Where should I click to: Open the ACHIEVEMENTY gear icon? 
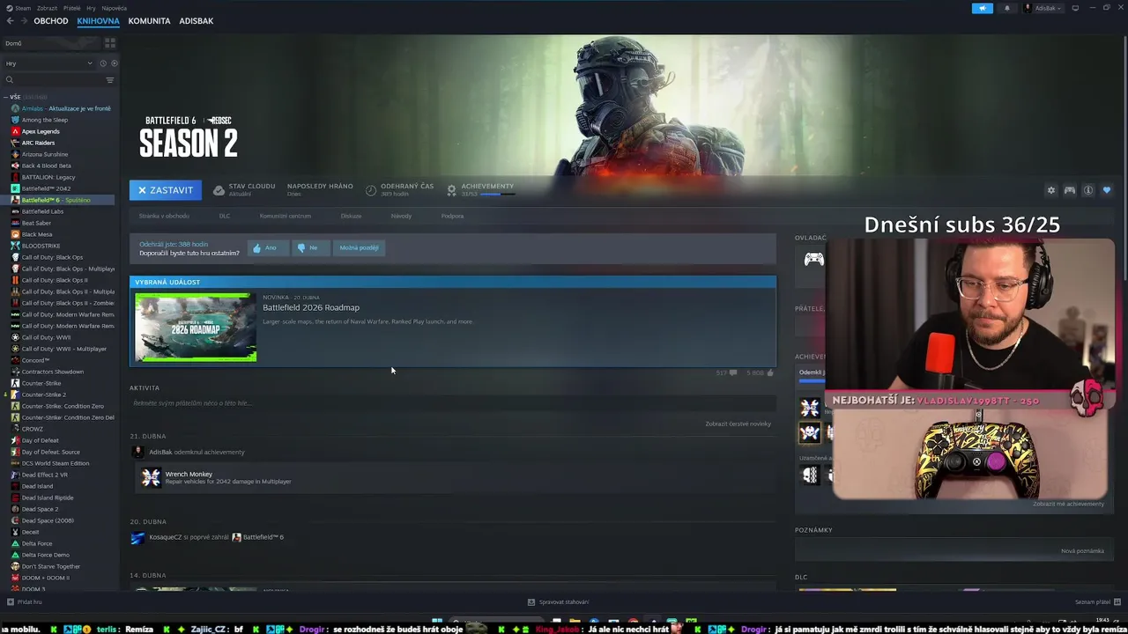(451, 190)
